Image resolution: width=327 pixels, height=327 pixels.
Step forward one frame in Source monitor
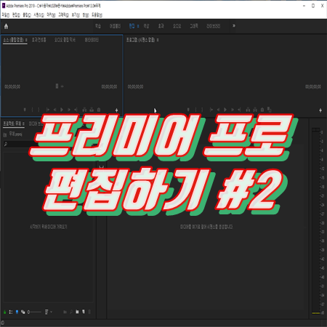point(69,110)
